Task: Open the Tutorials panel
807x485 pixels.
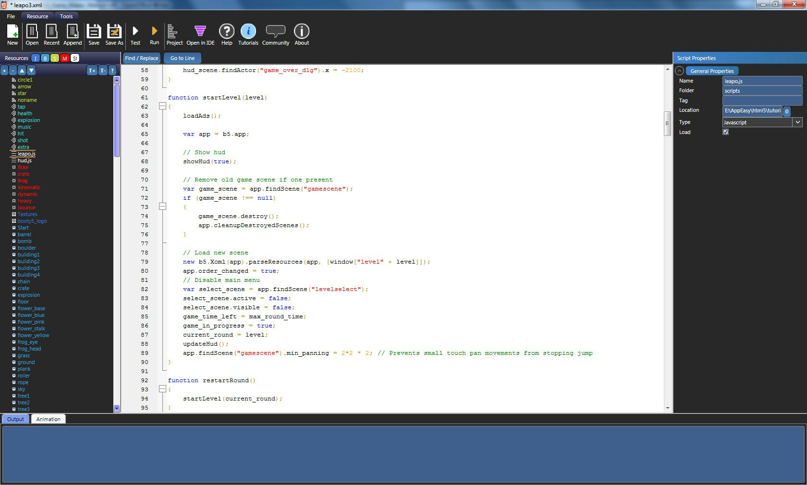Action: pyautogui.click(x=248, y=34)
